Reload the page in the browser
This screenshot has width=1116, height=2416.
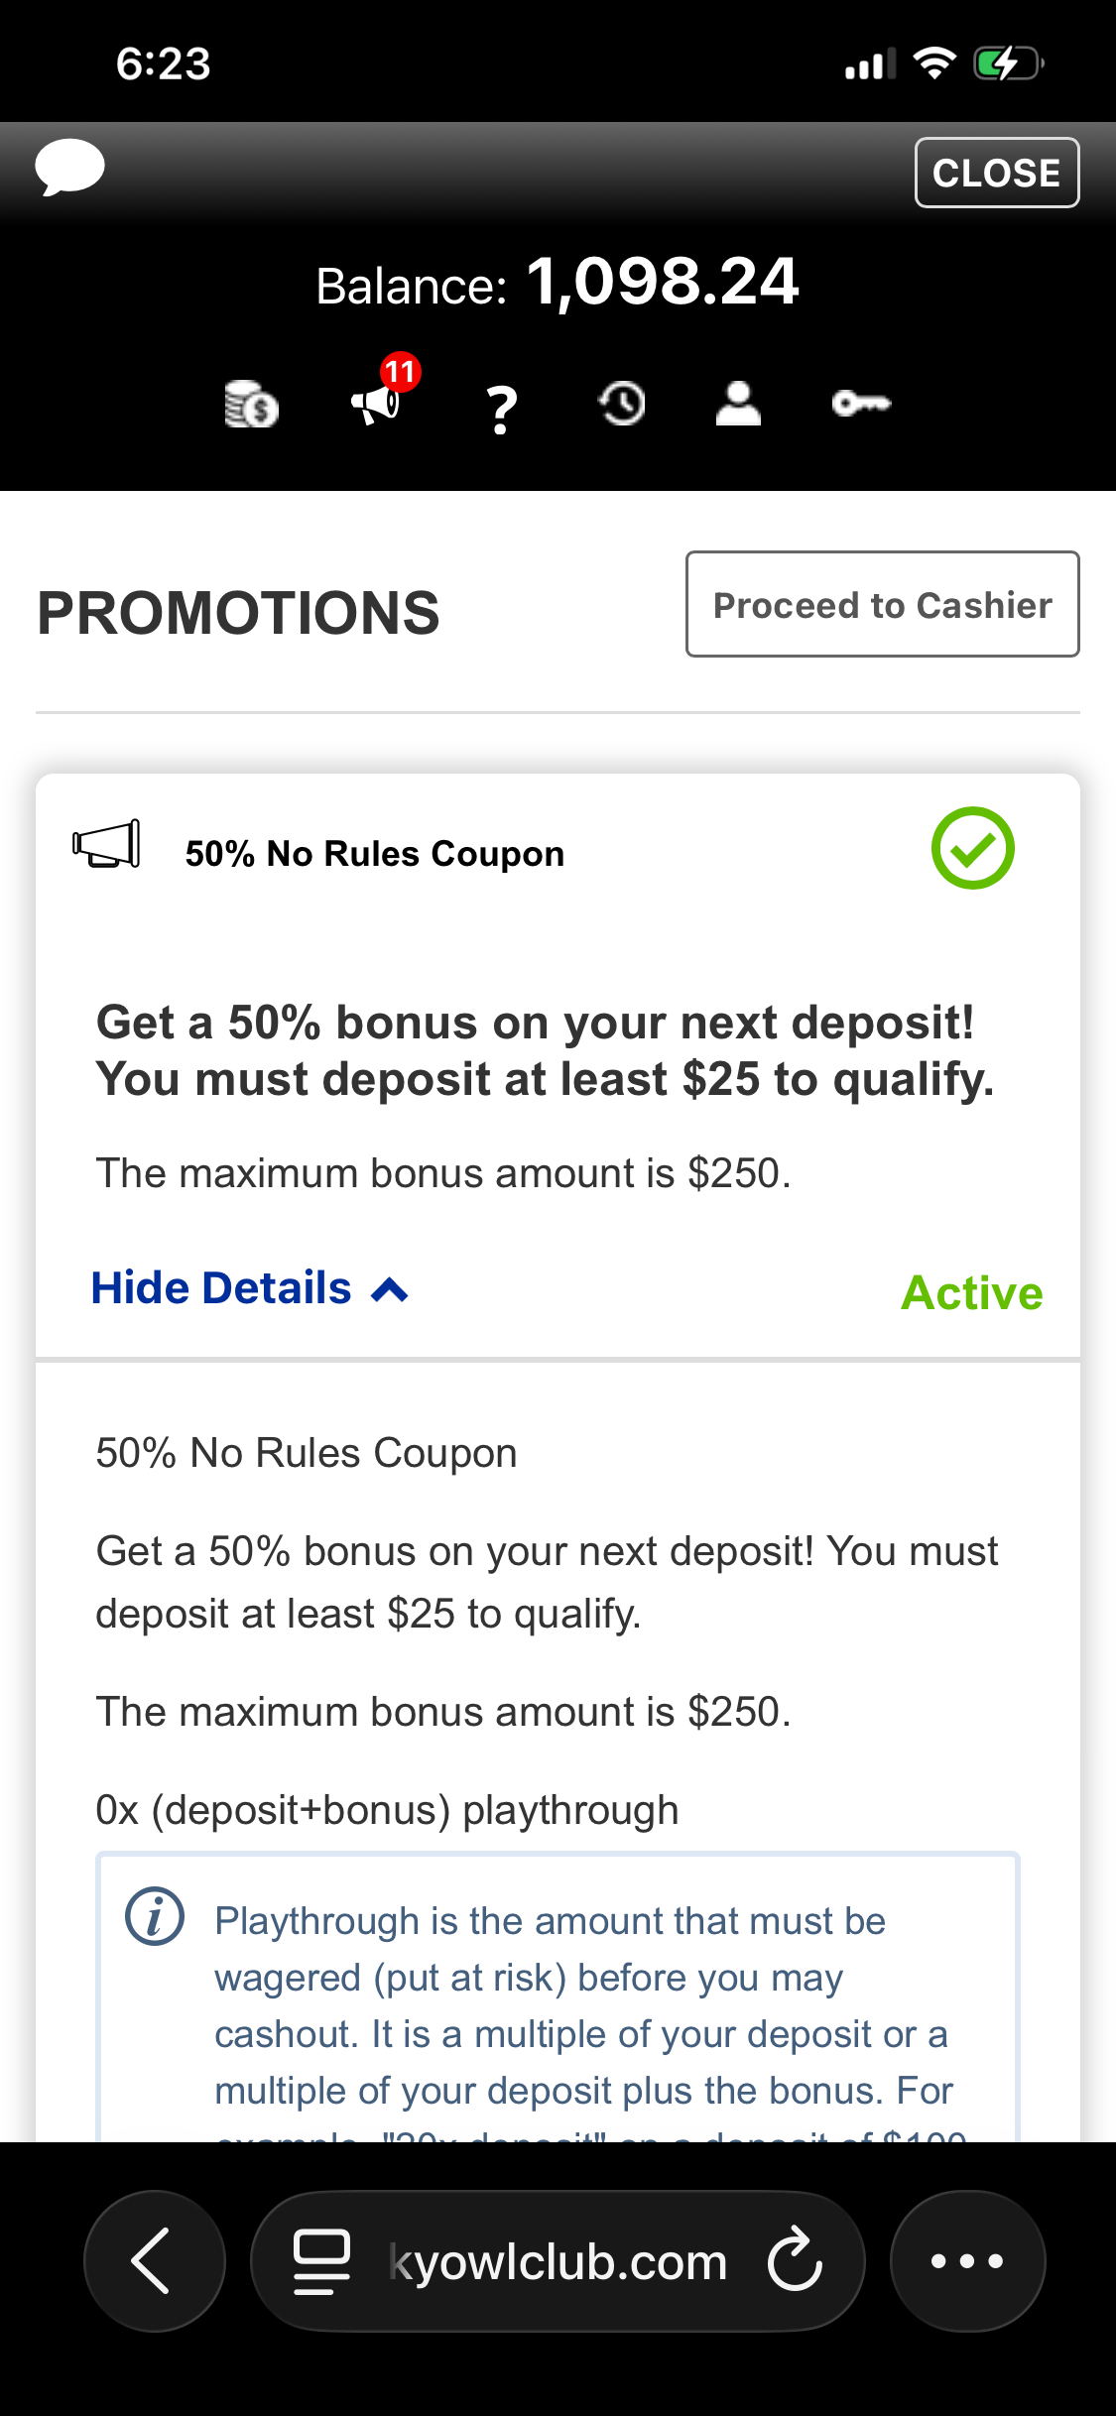(x=795, y=2261)
